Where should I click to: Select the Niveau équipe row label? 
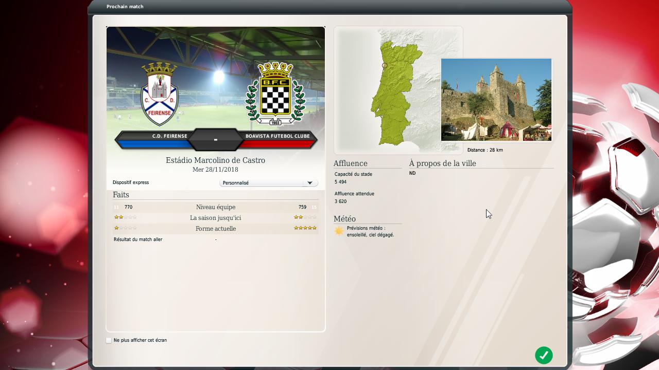[216, 207]
